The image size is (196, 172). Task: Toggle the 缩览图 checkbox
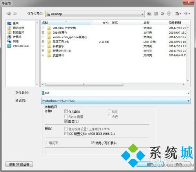coord(46,143)
